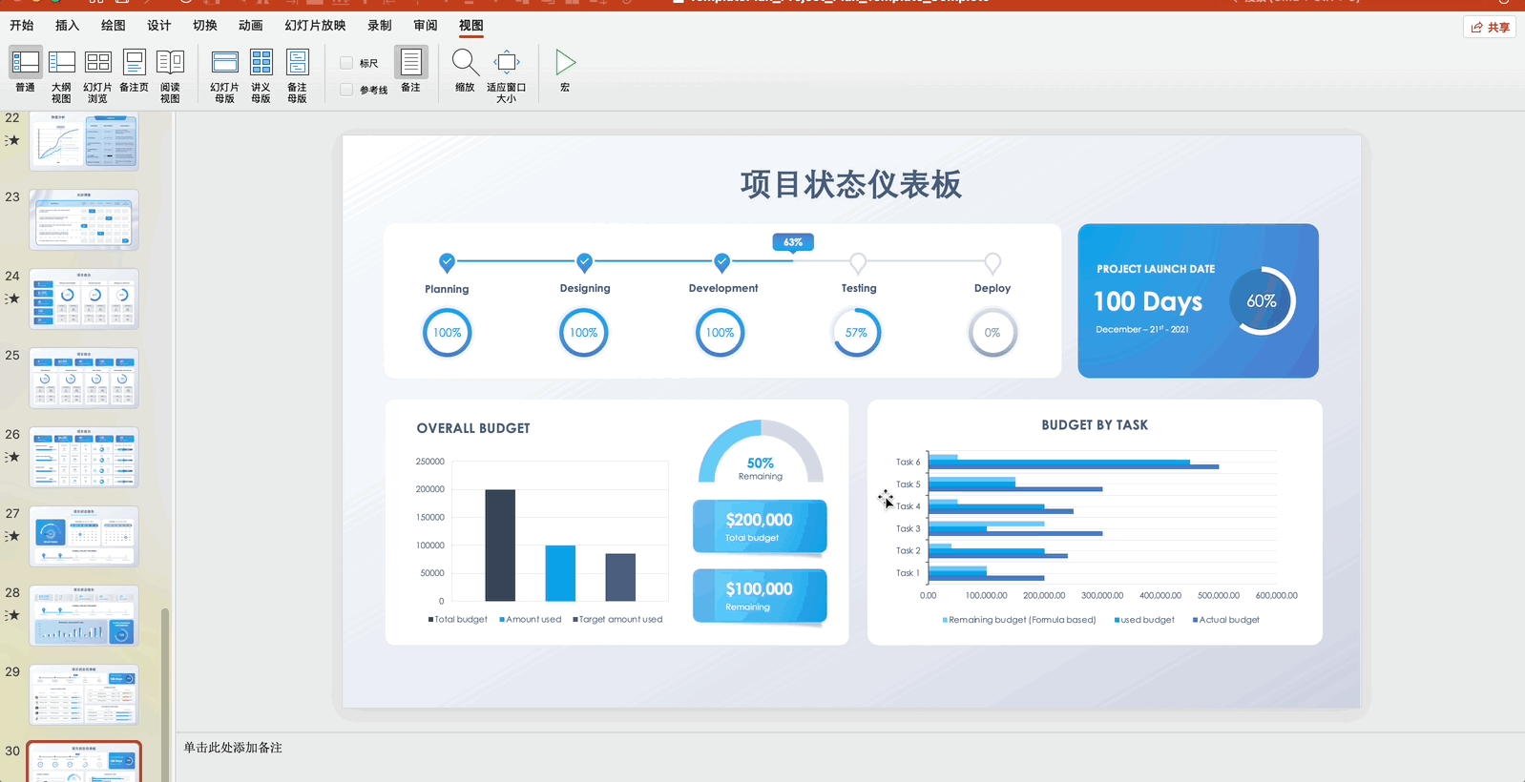Open Outline view (大纲视图)
The height and width of the screenshot is (782, 1525).
pyautogui.click(x=62, y=75)
